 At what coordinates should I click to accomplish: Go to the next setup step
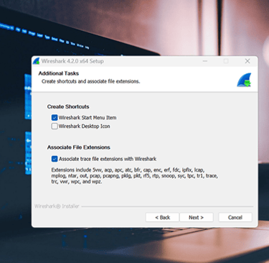pos(197,217)
